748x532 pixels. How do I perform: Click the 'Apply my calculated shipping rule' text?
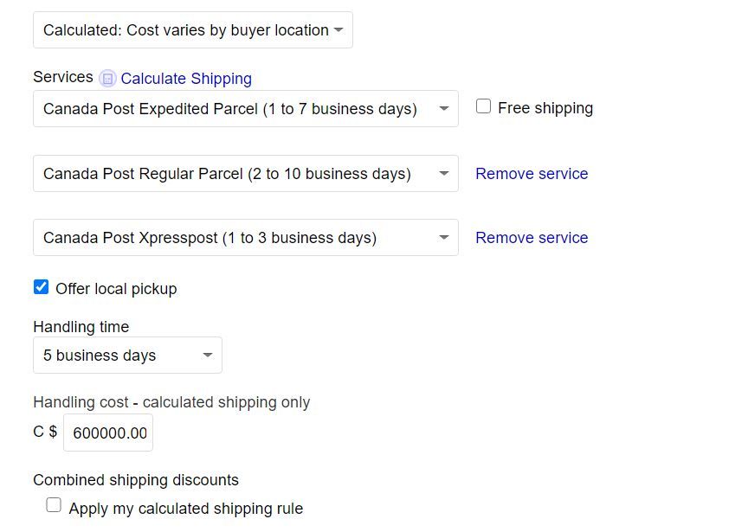(185, 509)
